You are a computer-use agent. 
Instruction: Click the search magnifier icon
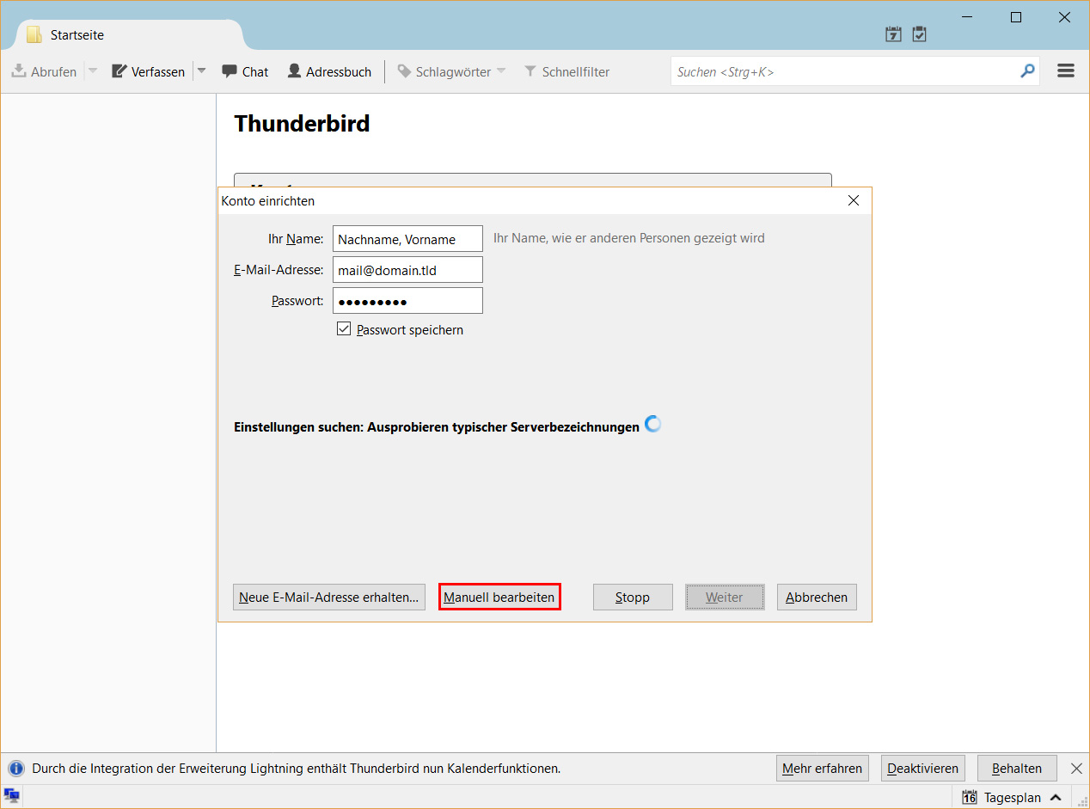(1027, 71)
